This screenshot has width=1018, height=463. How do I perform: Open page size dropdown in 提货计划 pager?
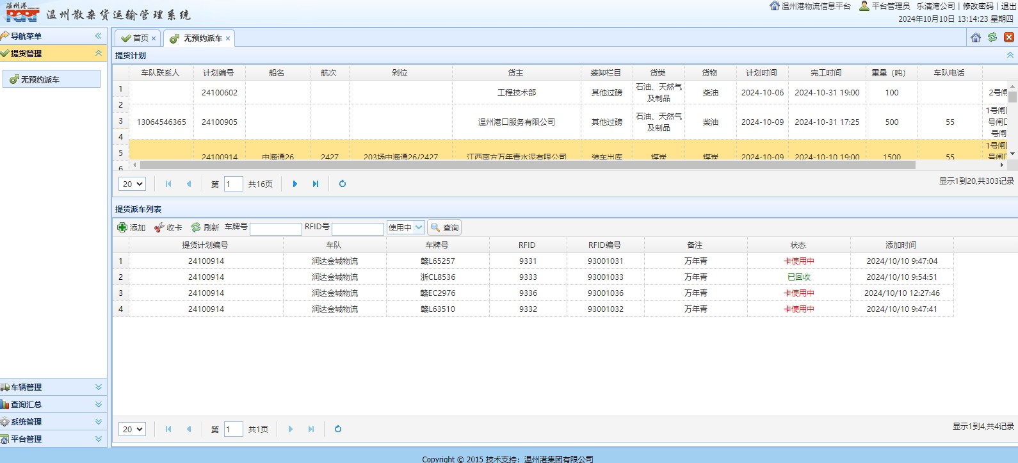click(x=132, y=184)
